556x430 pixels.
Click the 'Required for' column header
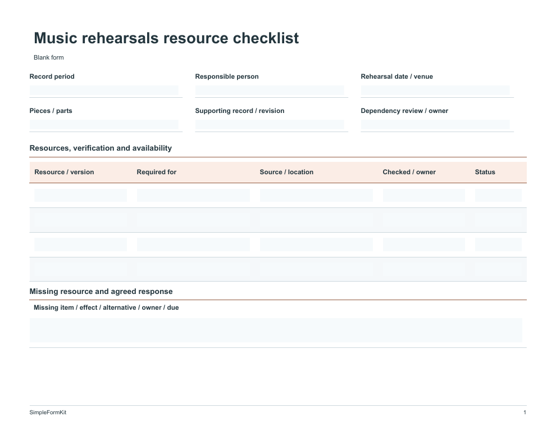156,172
